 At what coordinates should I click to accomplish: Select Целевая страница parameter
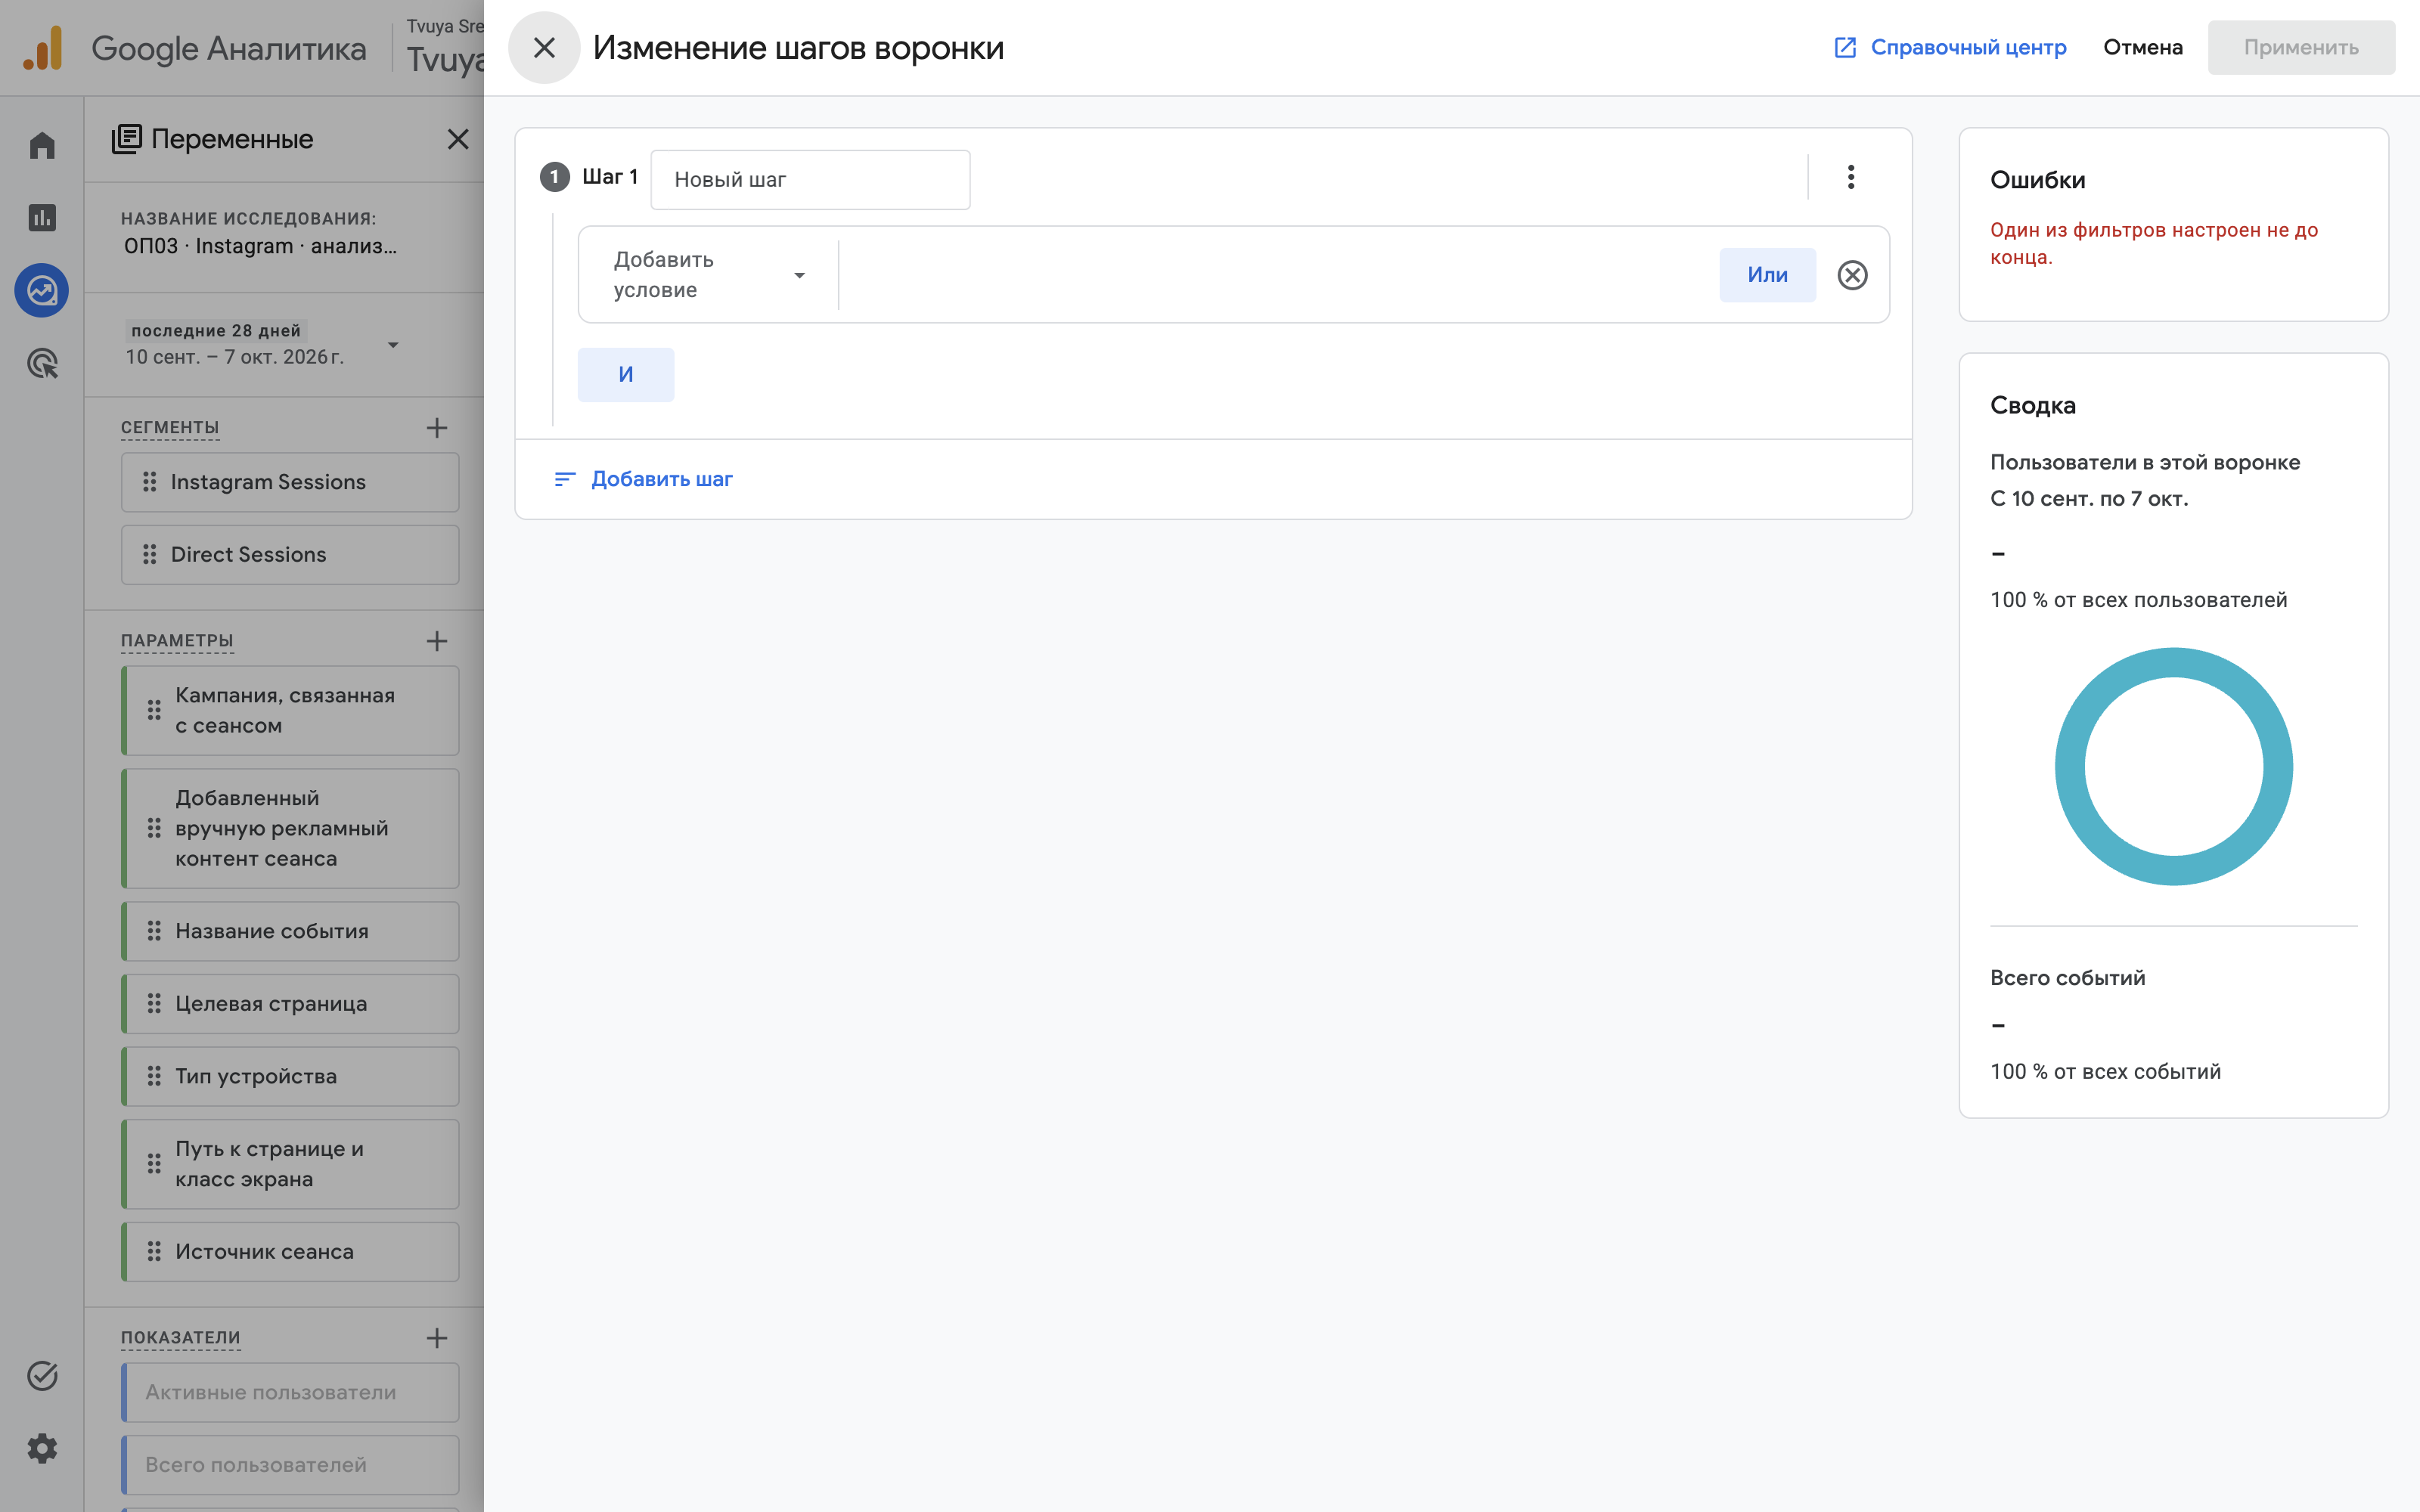[290, 1004]
